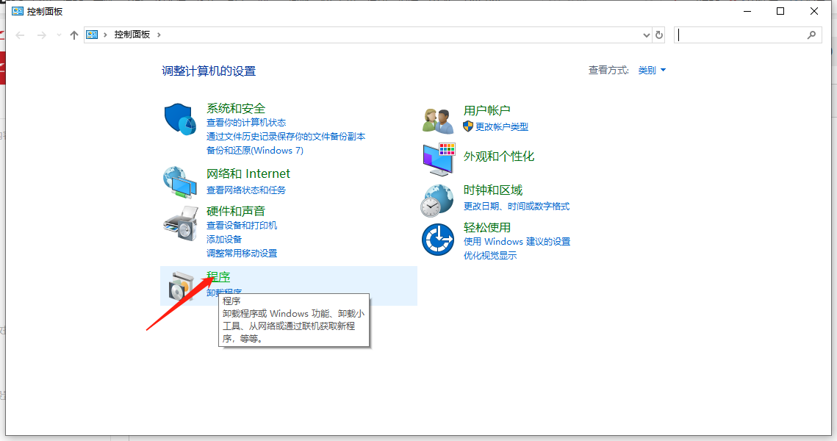Click 查看网络状态和任务 link

[246, 190]
